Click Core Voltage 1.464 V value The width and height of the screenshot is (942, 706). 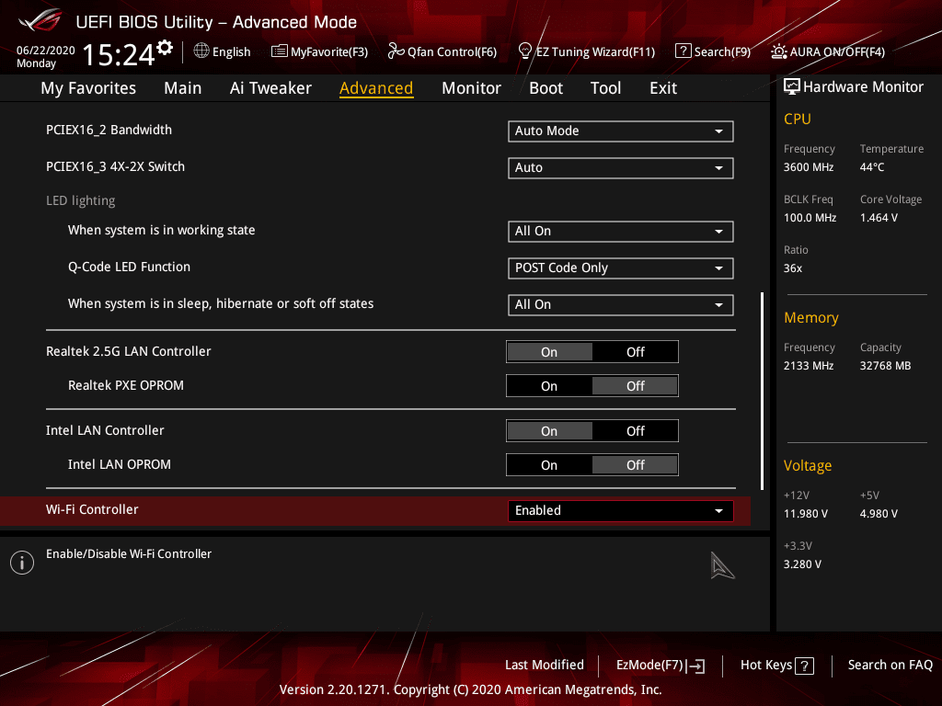[x=879, y=217]
